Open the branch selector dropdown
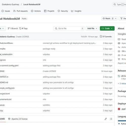Viewport: 126px width, 126px height. click(x=3, y=28)
